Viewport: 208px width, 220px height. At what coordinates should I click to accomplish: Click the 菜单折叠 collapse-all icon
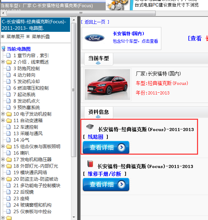point(28,37)
